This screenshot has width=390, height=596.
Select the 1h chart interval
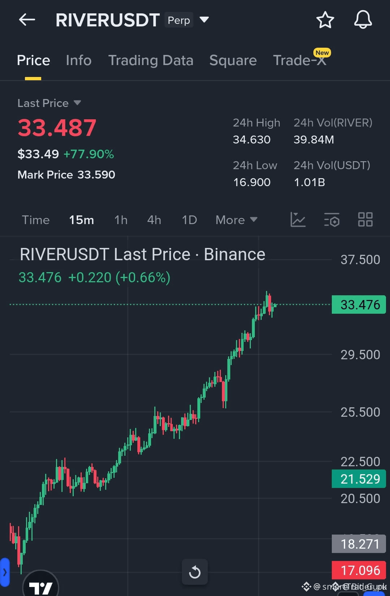(x=121, y=220)
